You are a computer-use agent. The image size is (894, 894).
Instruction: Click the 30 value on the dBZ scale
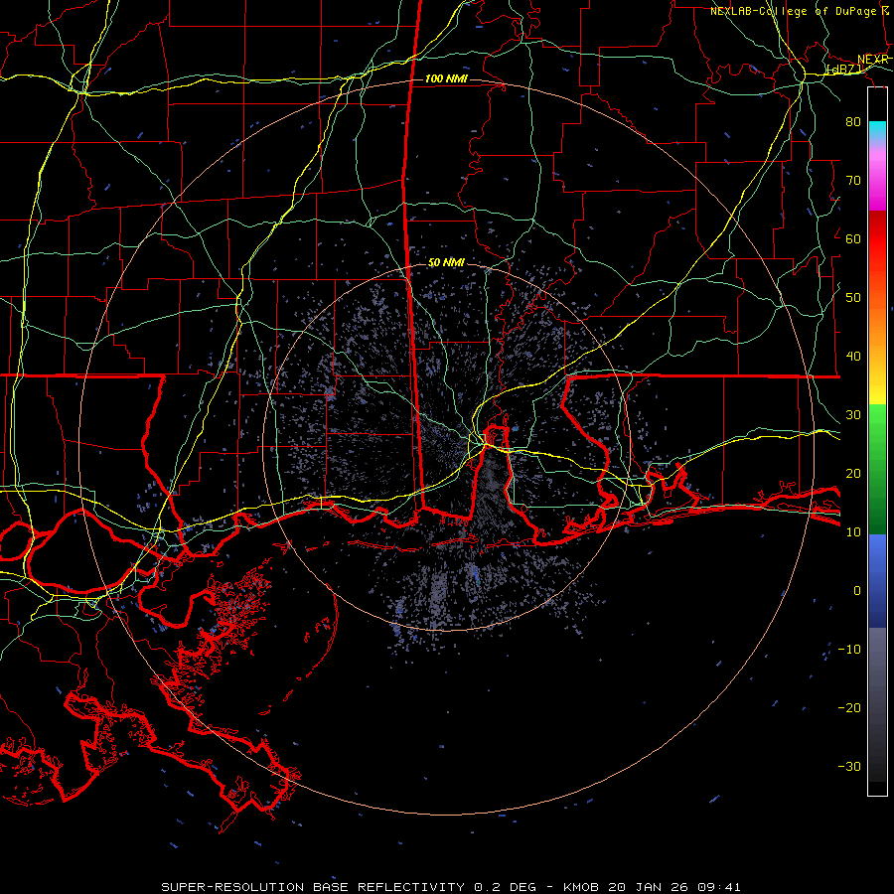(x=853, y=415)
